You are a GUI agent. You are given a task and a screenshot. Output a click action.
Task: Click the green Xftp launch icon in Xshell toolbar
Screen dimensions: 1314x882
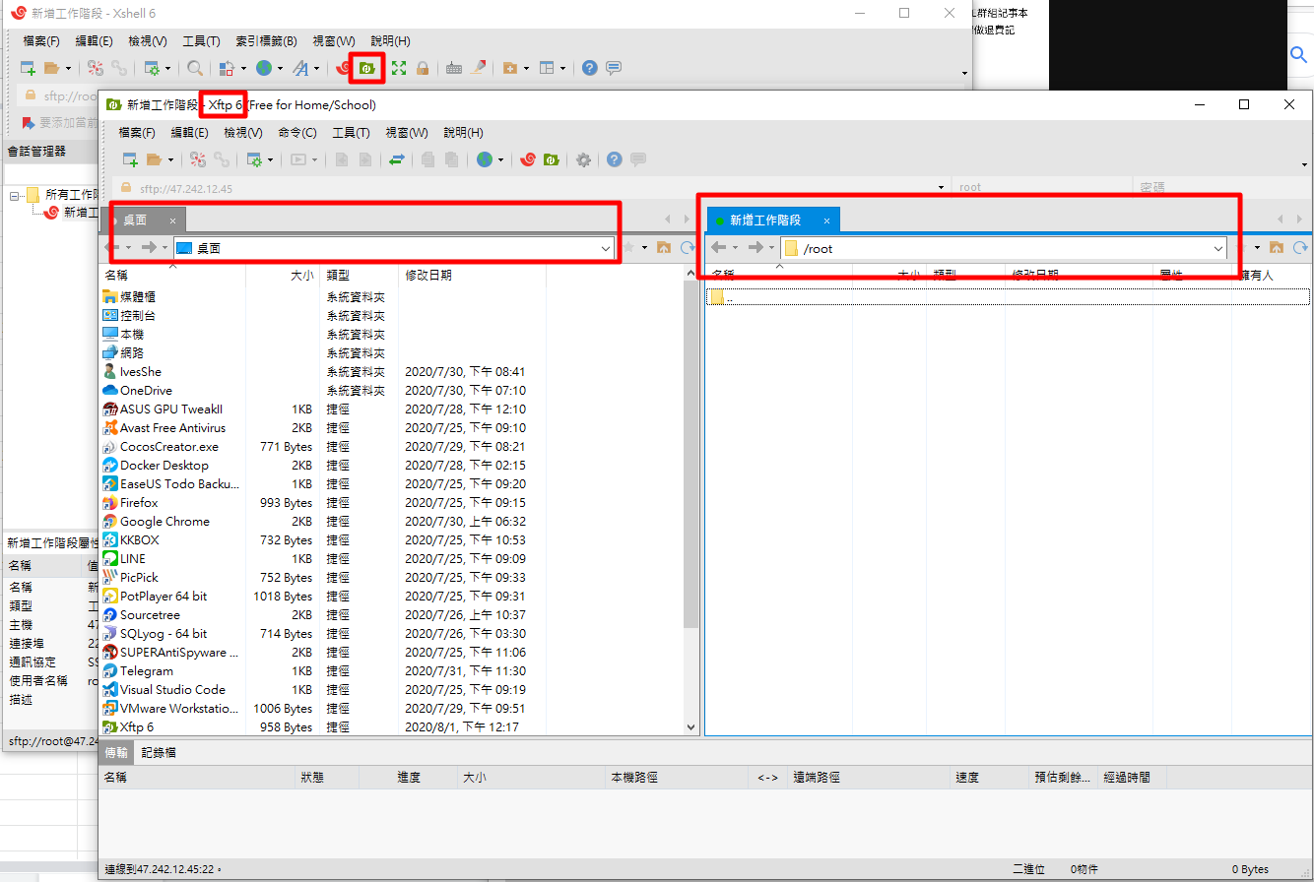point(366,68)
